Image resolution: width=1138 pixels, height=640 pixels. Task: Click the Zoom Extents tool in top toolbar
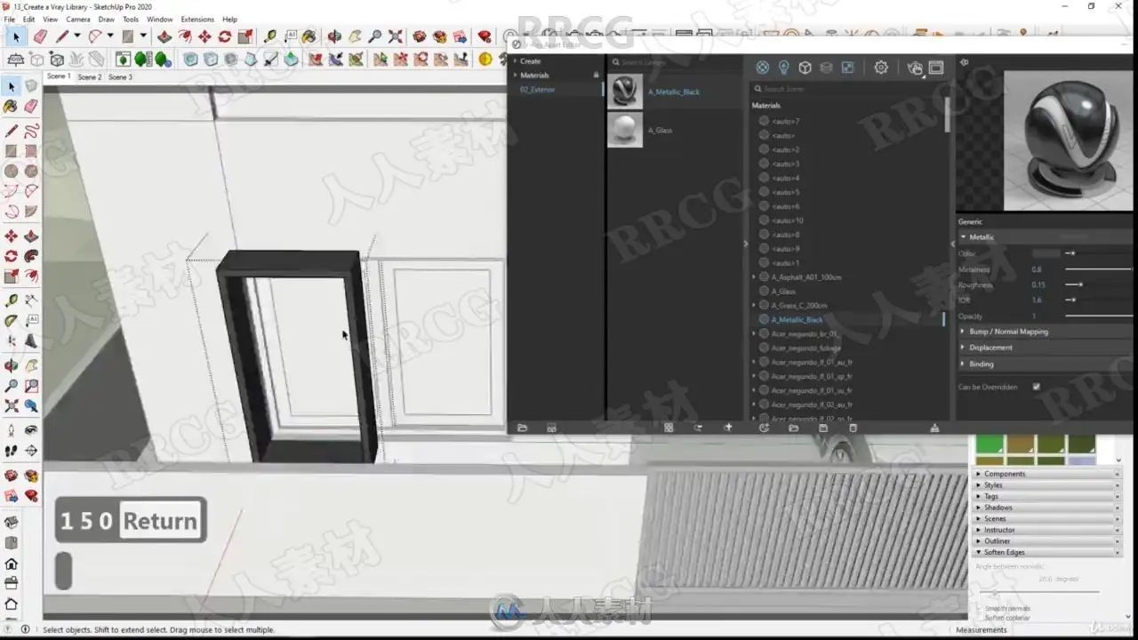396,36
